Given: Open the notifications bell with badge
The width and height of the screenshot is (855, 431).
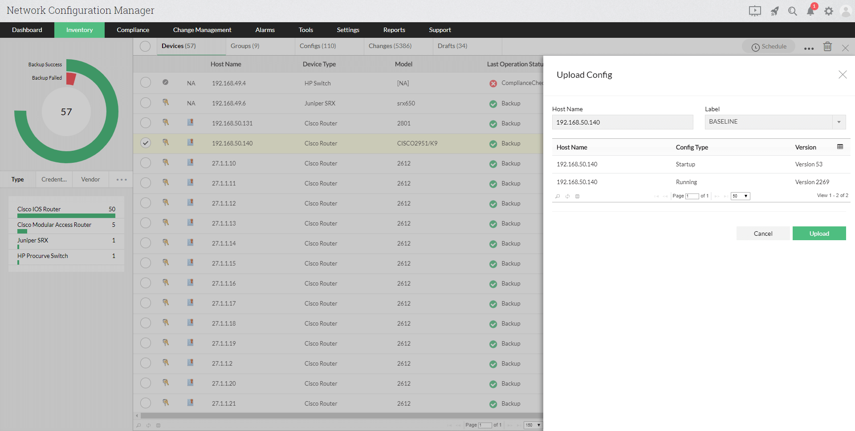Looking at the screenshot, I should (x=810, y=11).
